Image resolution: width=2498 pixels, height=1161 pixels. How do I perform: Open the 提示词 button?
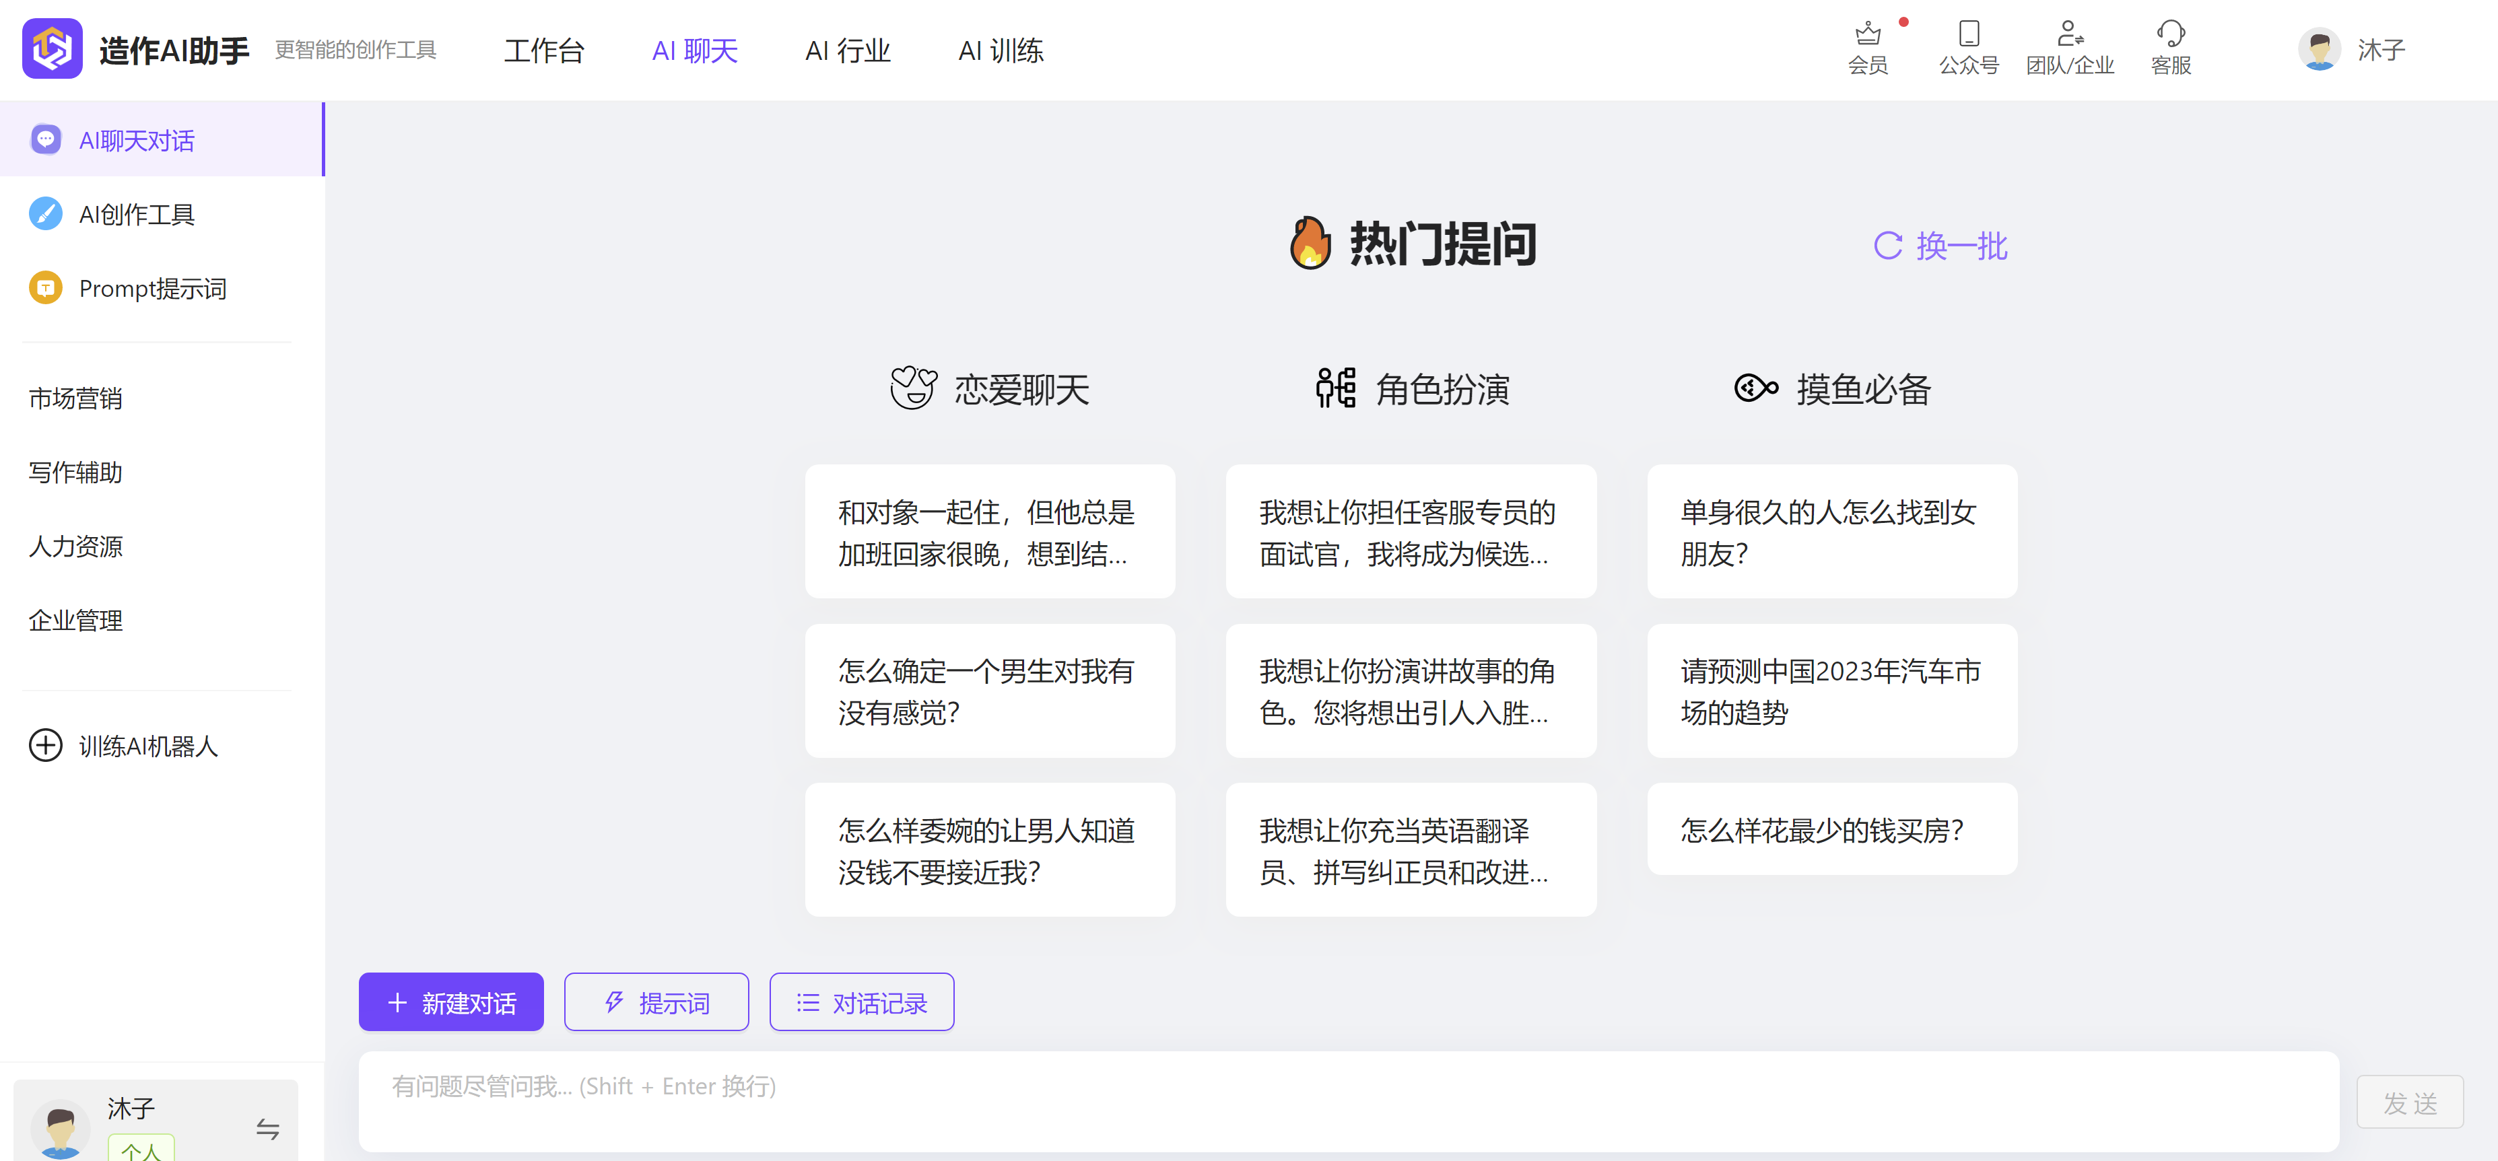[656, 1002]
